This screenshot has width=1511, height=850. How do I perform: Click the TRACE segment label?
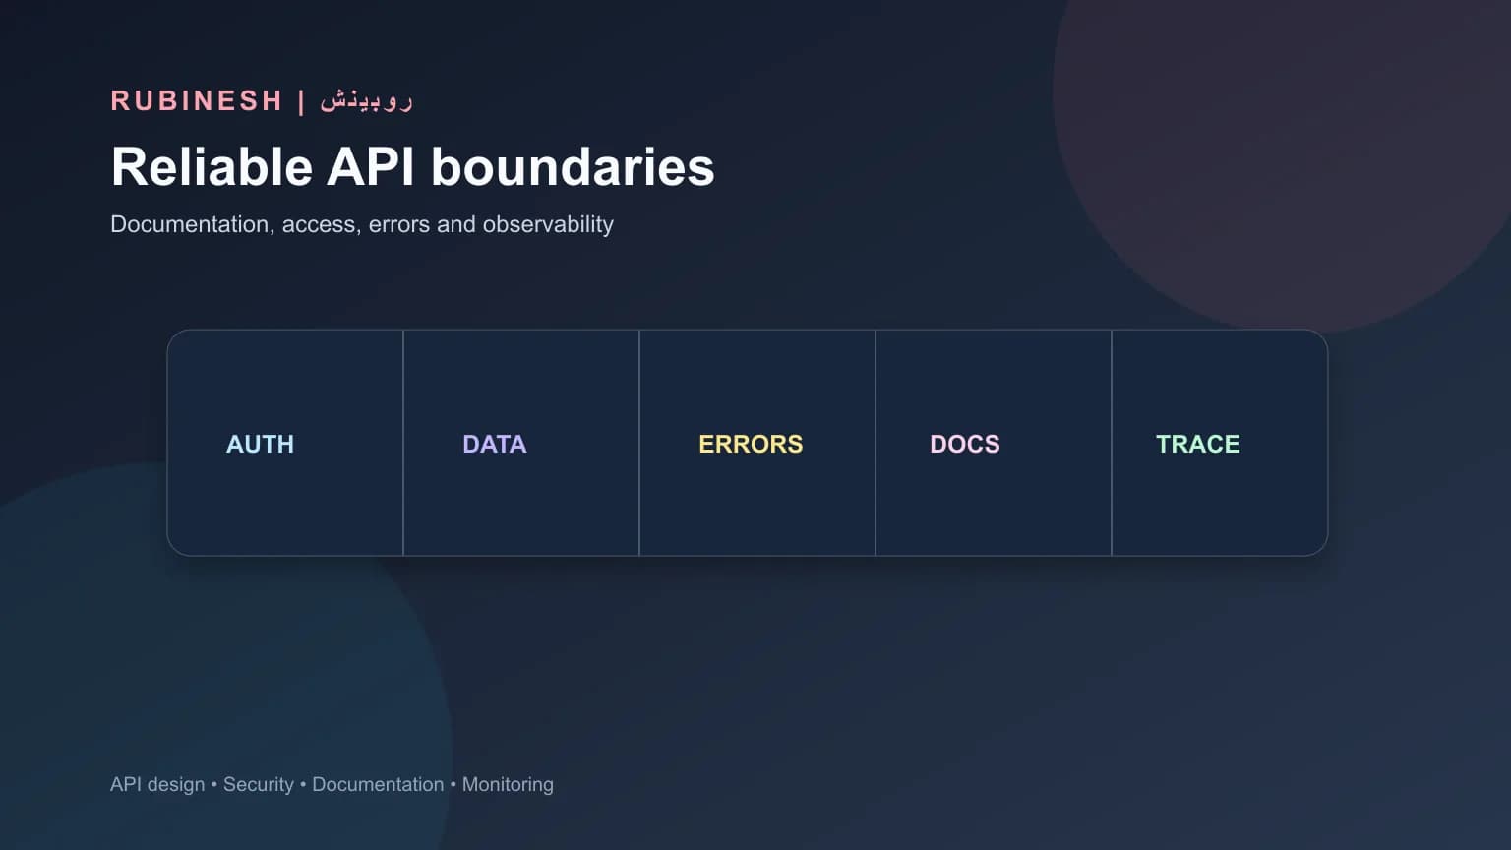coord(1197,444)
